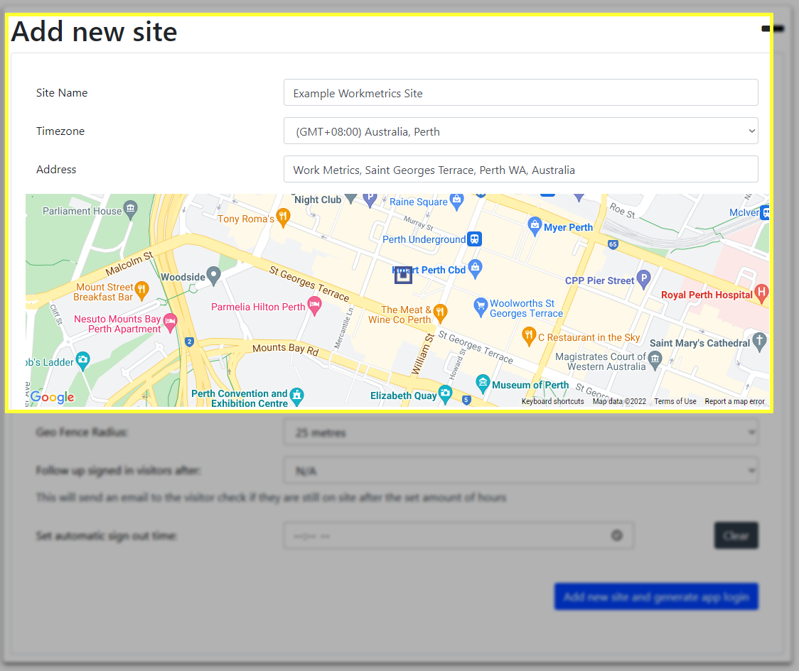Click the Meat & Wine Co marker

[x=440, y=312]
